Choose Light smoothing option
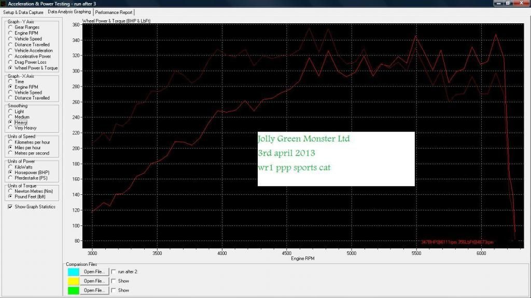The height and width of the screenshot is (298, 531). click(x=10, y=111)
